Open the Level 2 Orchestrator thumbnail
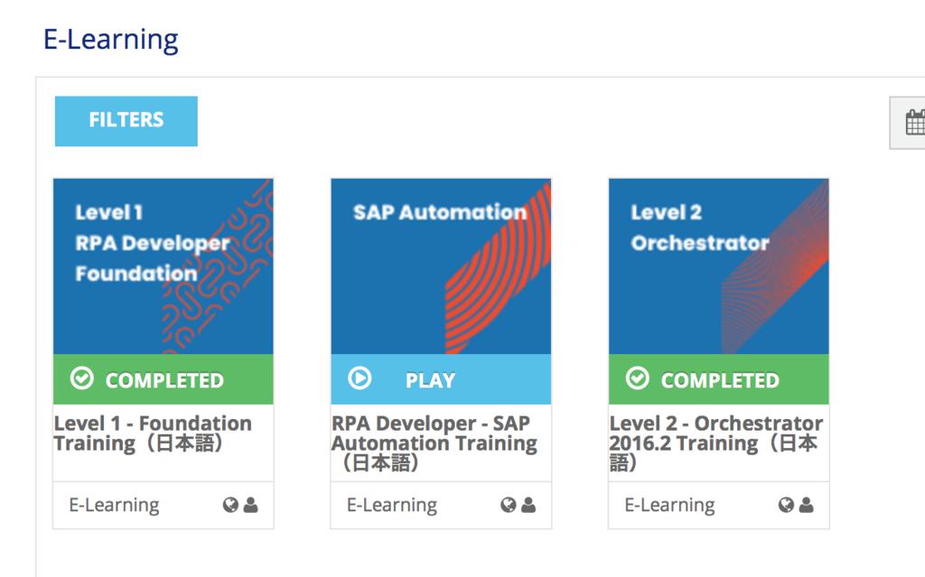Screen dimensions: 925x577 pos(719,266)
